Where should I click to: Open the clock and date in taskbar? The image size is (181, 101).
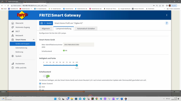tap(174, 99)
